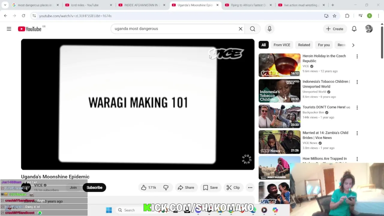
Task: Bookmark this page with the star icon
Action: (x=334, y=16)
